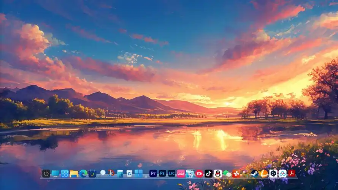Click the power button icon in dock
Image resolution: width=338 pixels, height=190 pixels.
coord(46,174)
